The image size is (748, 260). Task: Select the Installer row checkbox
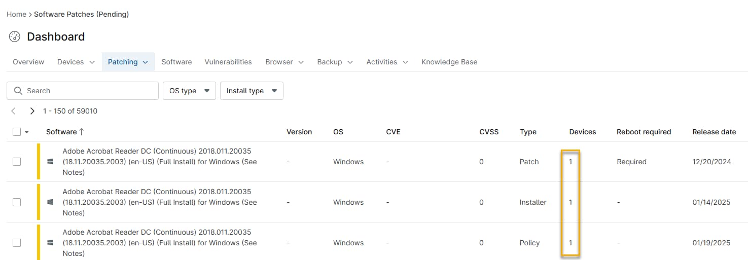[x=17, y=202]
